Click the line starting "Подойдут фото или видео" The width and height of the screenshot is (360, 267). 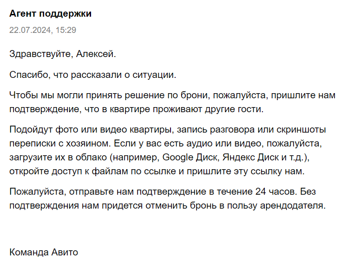click(x=167, y=129)
